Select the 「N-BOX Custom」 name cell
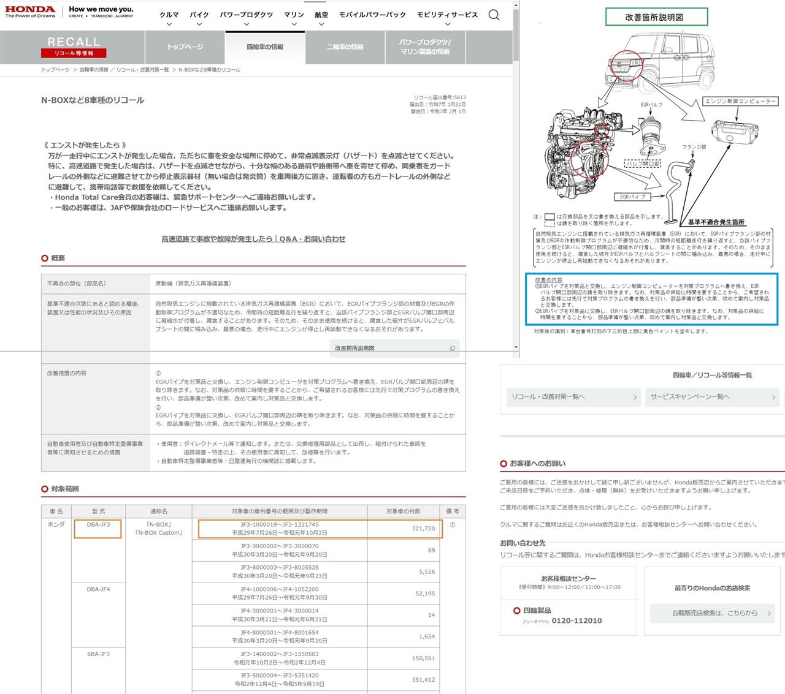 [159, 533]
